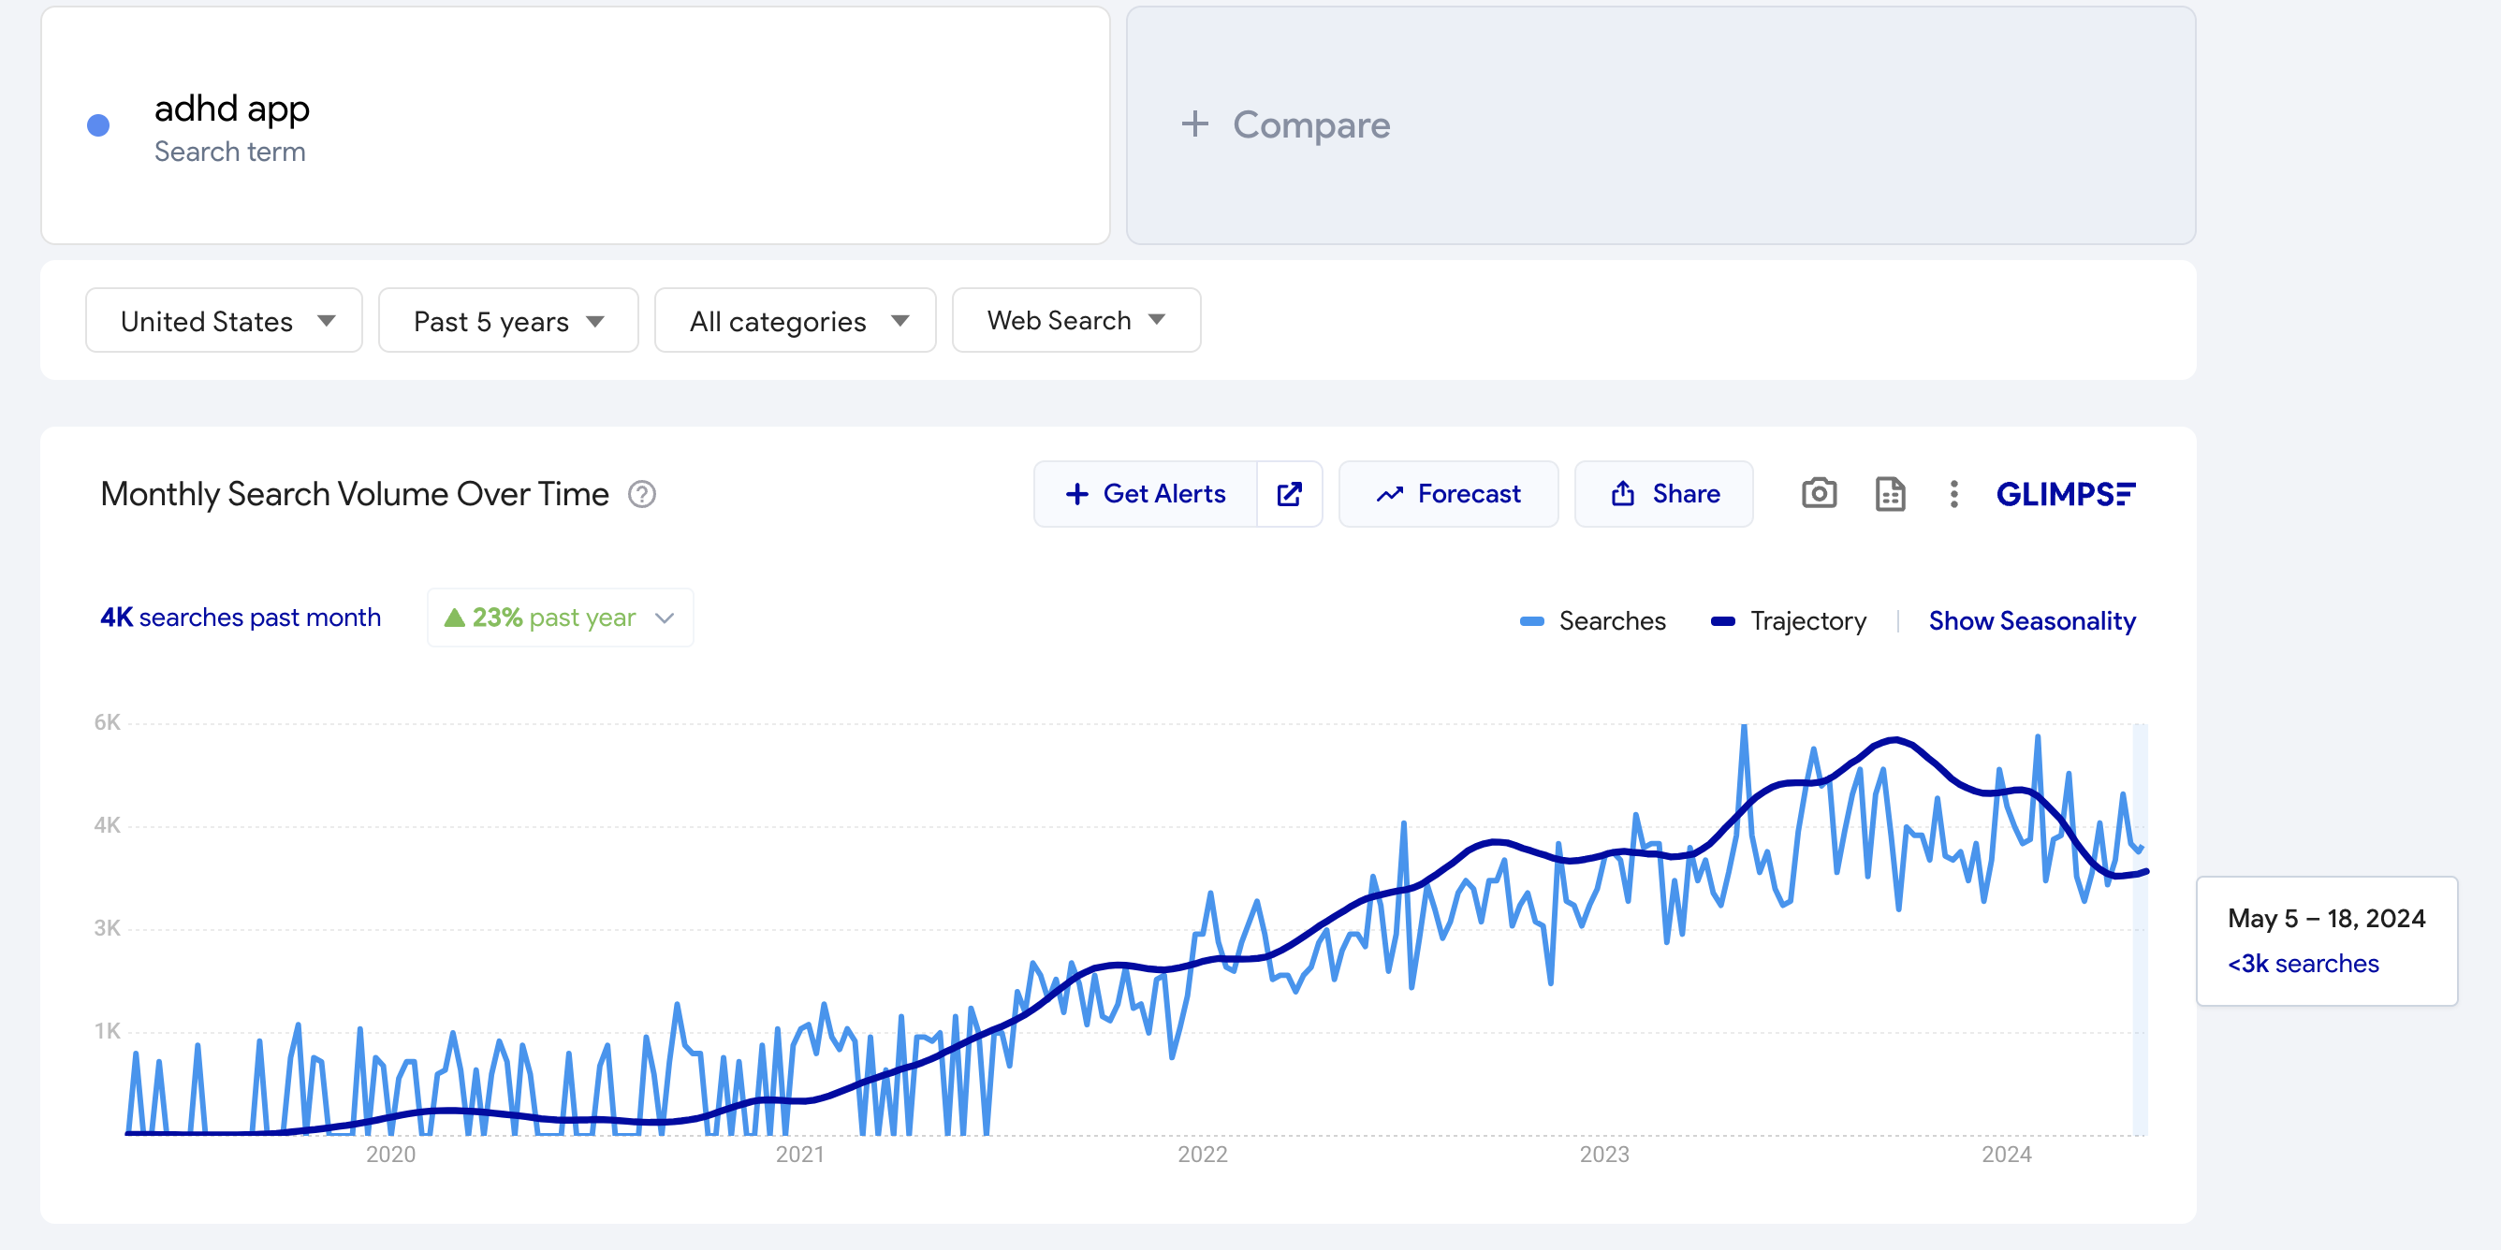This screenshot has height=1250, width=2501.
Task: Show Seasonality on the chart
Action: [x=2031, y=620]
